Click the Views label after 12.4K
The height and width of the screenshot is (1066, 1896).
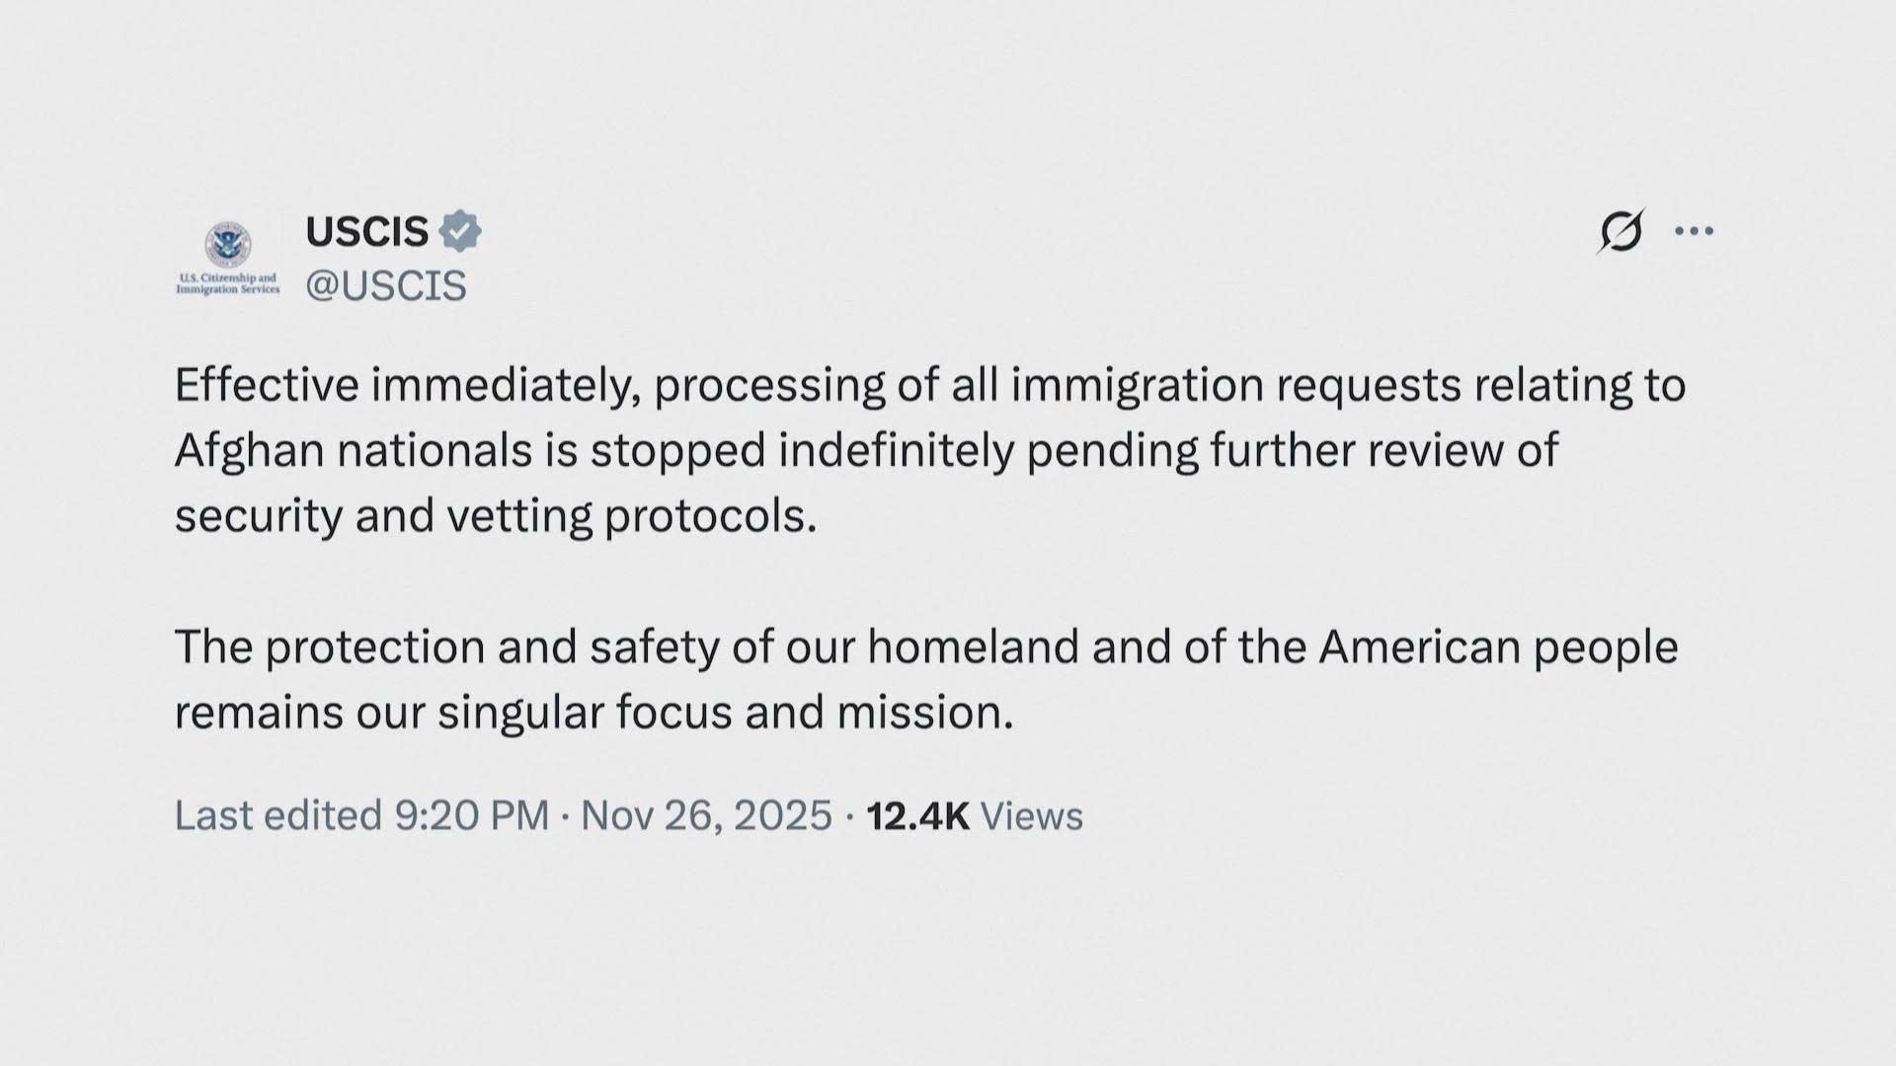(1031, 816)
